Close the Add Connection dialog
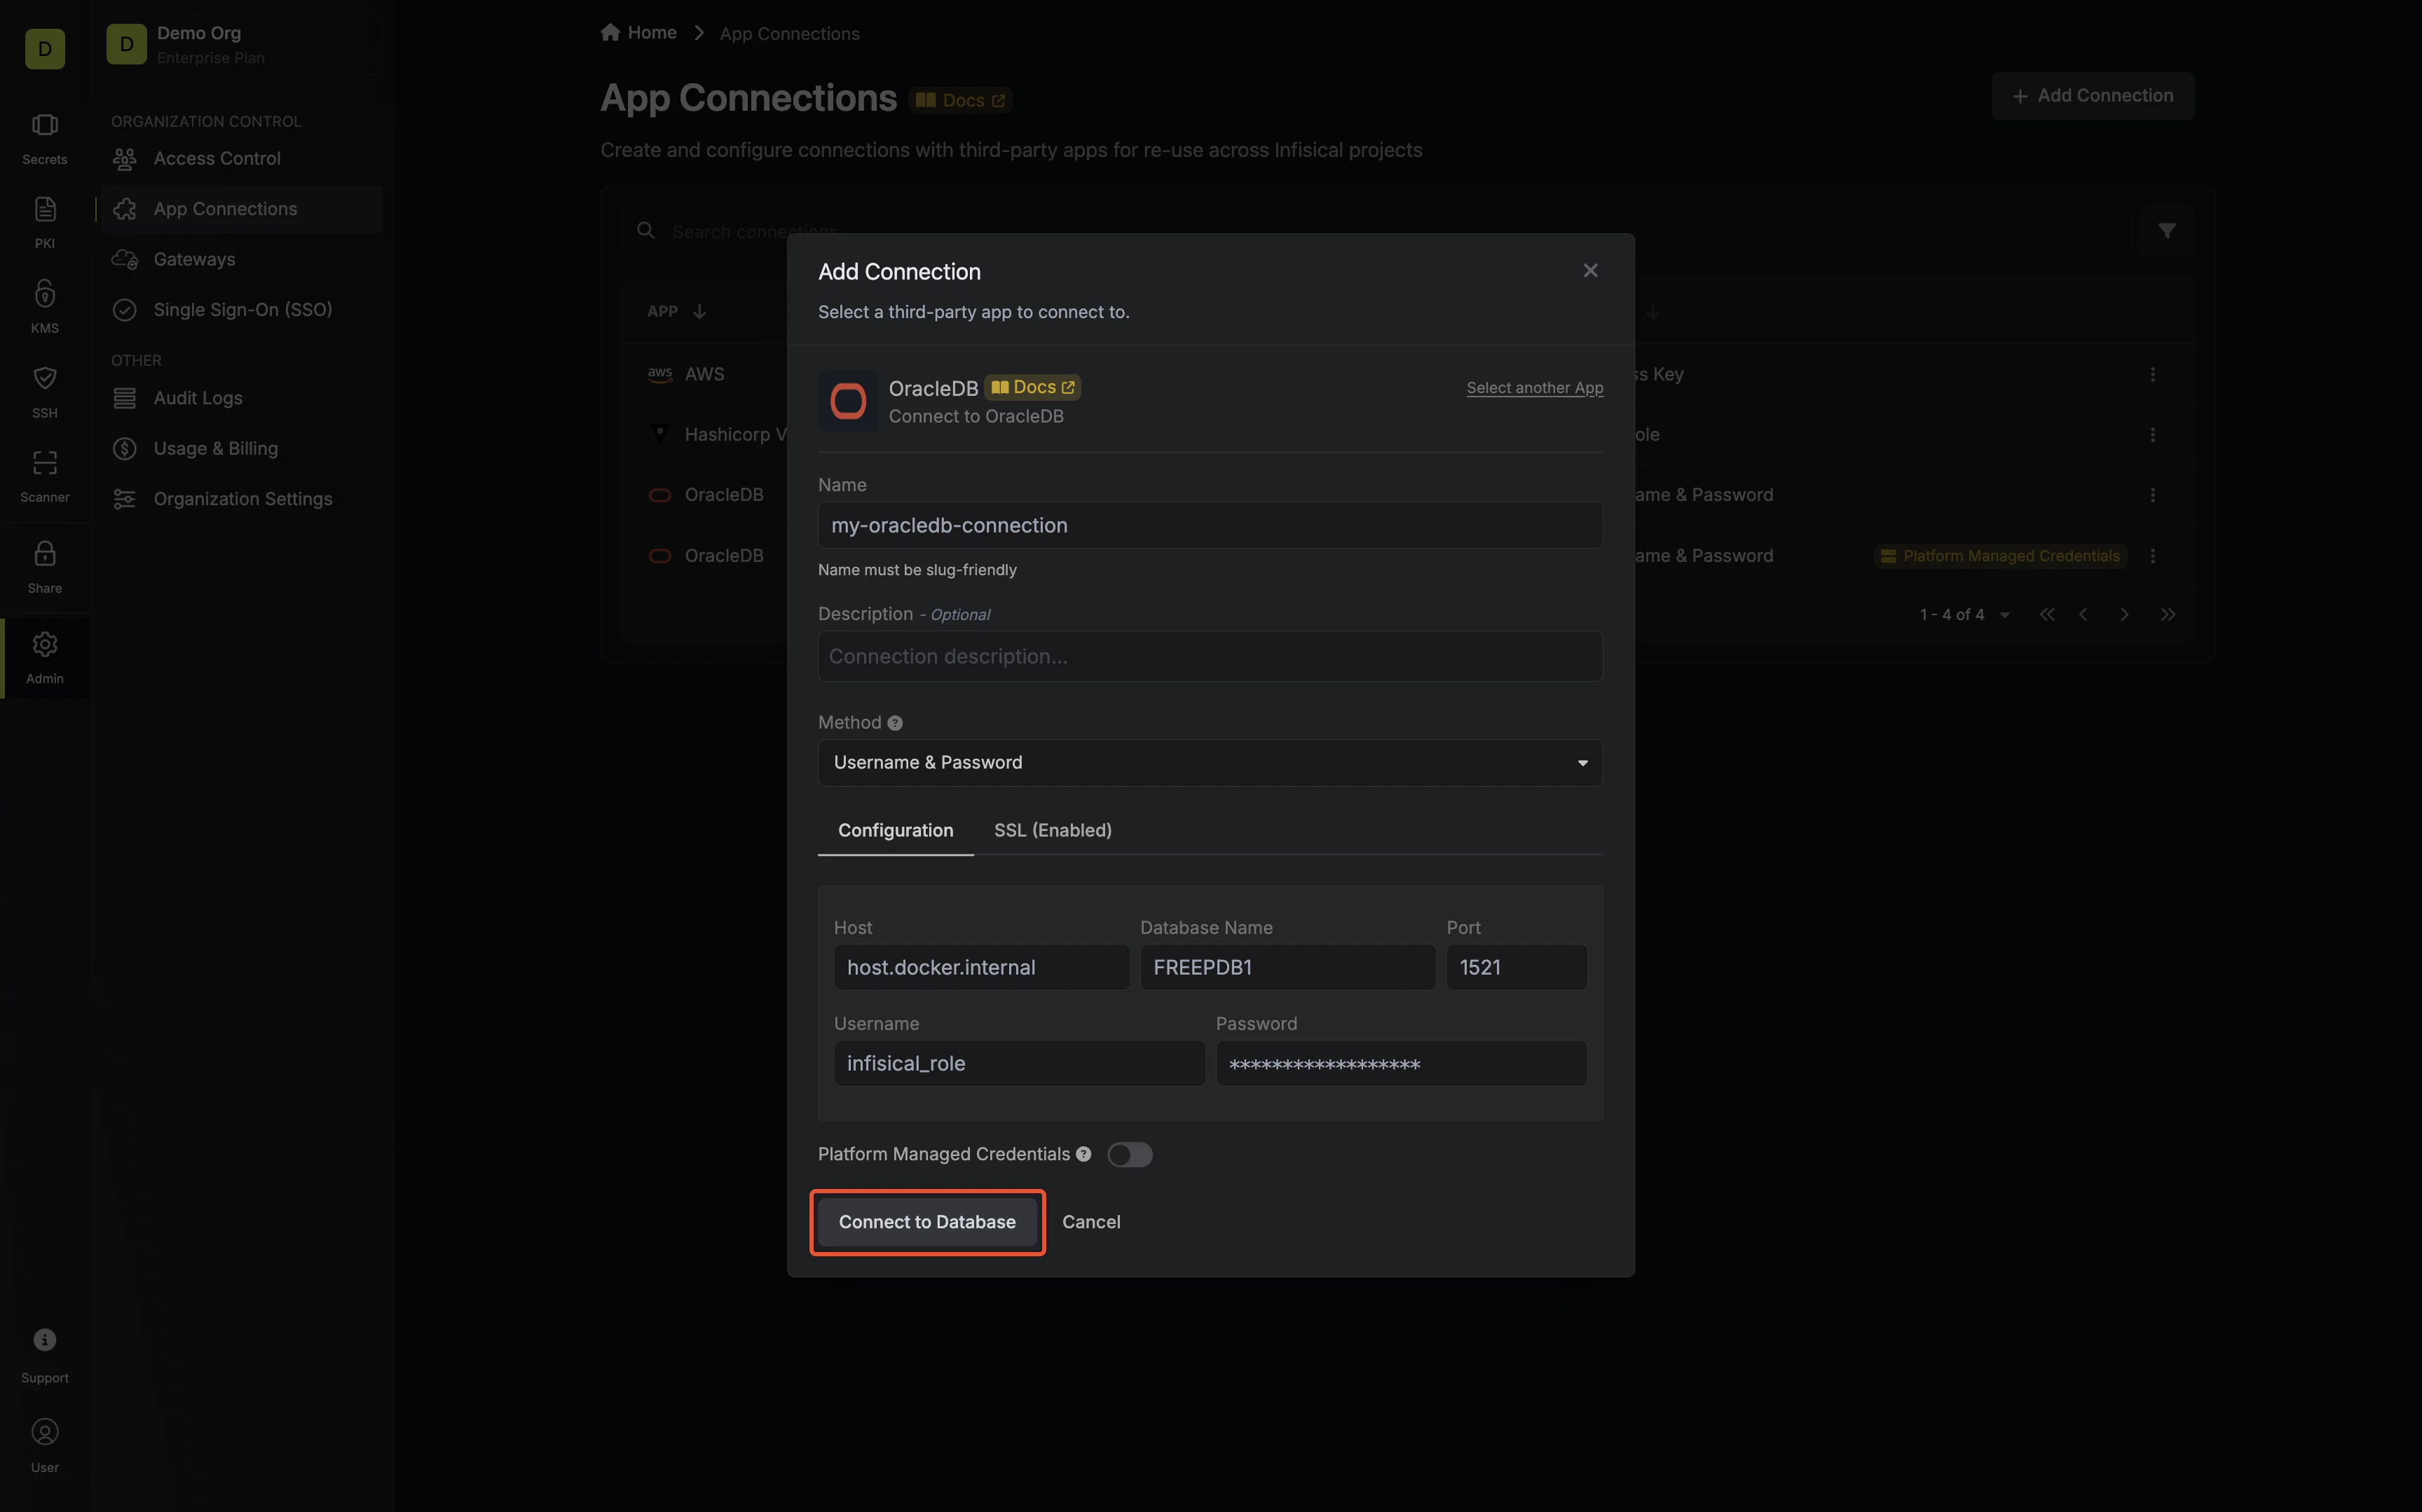The image size is (2422, 1512). point(1590,271)
